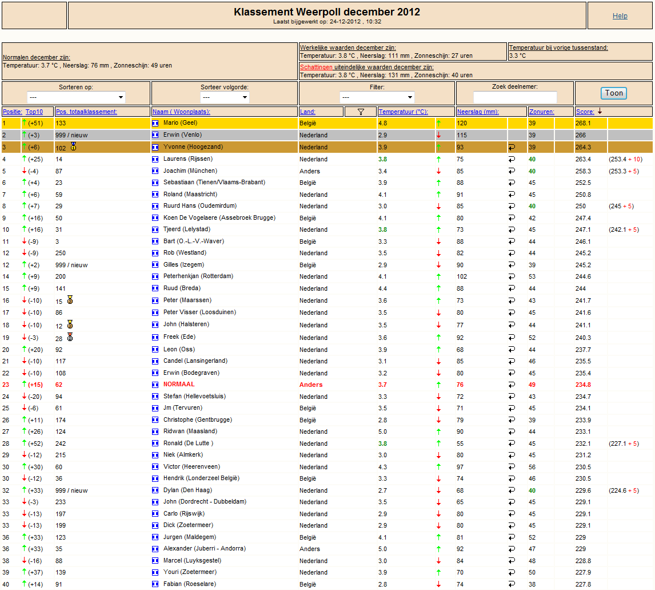Click the green up arrow by Mario's temperature
Screen dimensions: 655x590
[438, 123]
